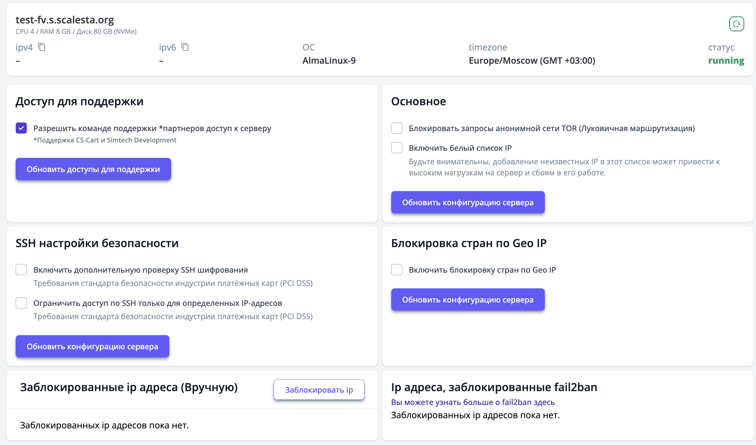756x445 pixels.
Task: Enable the IP whitelist checkbox
Action: (x=396, y=148)
